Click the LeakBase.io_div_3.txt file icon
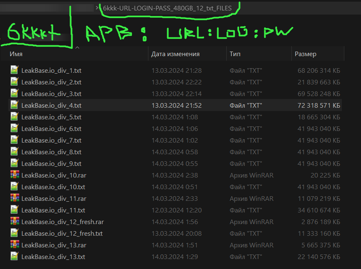The width and height of the screenshot is (361, 269). 14,93
